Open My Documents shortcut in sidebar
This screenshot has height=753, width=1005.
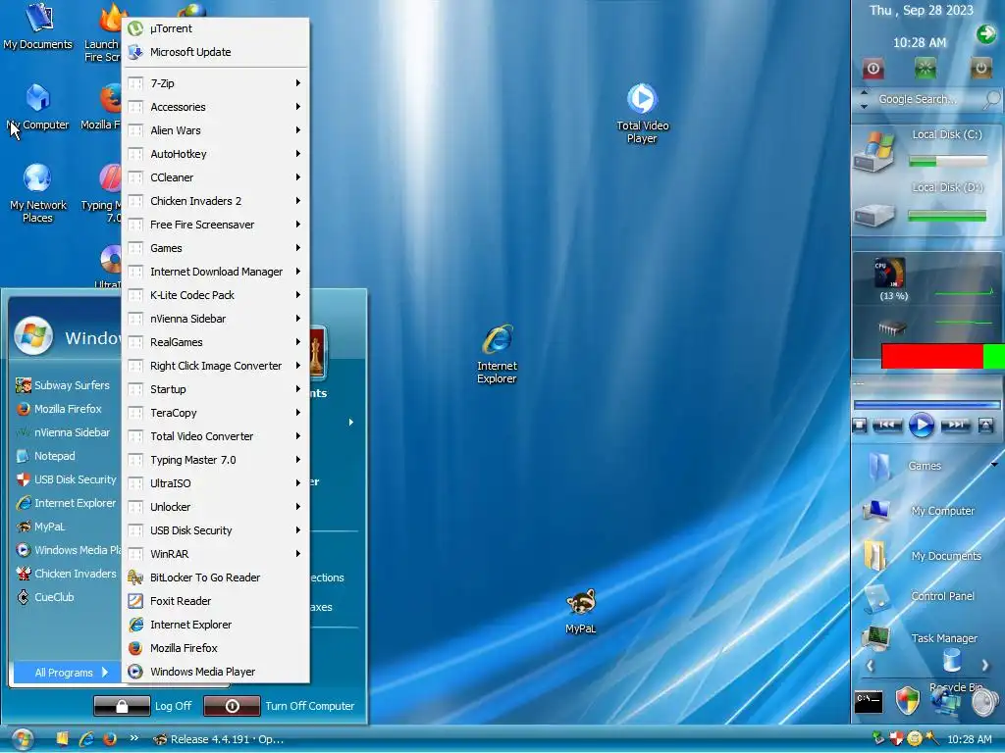coord(923,556)
